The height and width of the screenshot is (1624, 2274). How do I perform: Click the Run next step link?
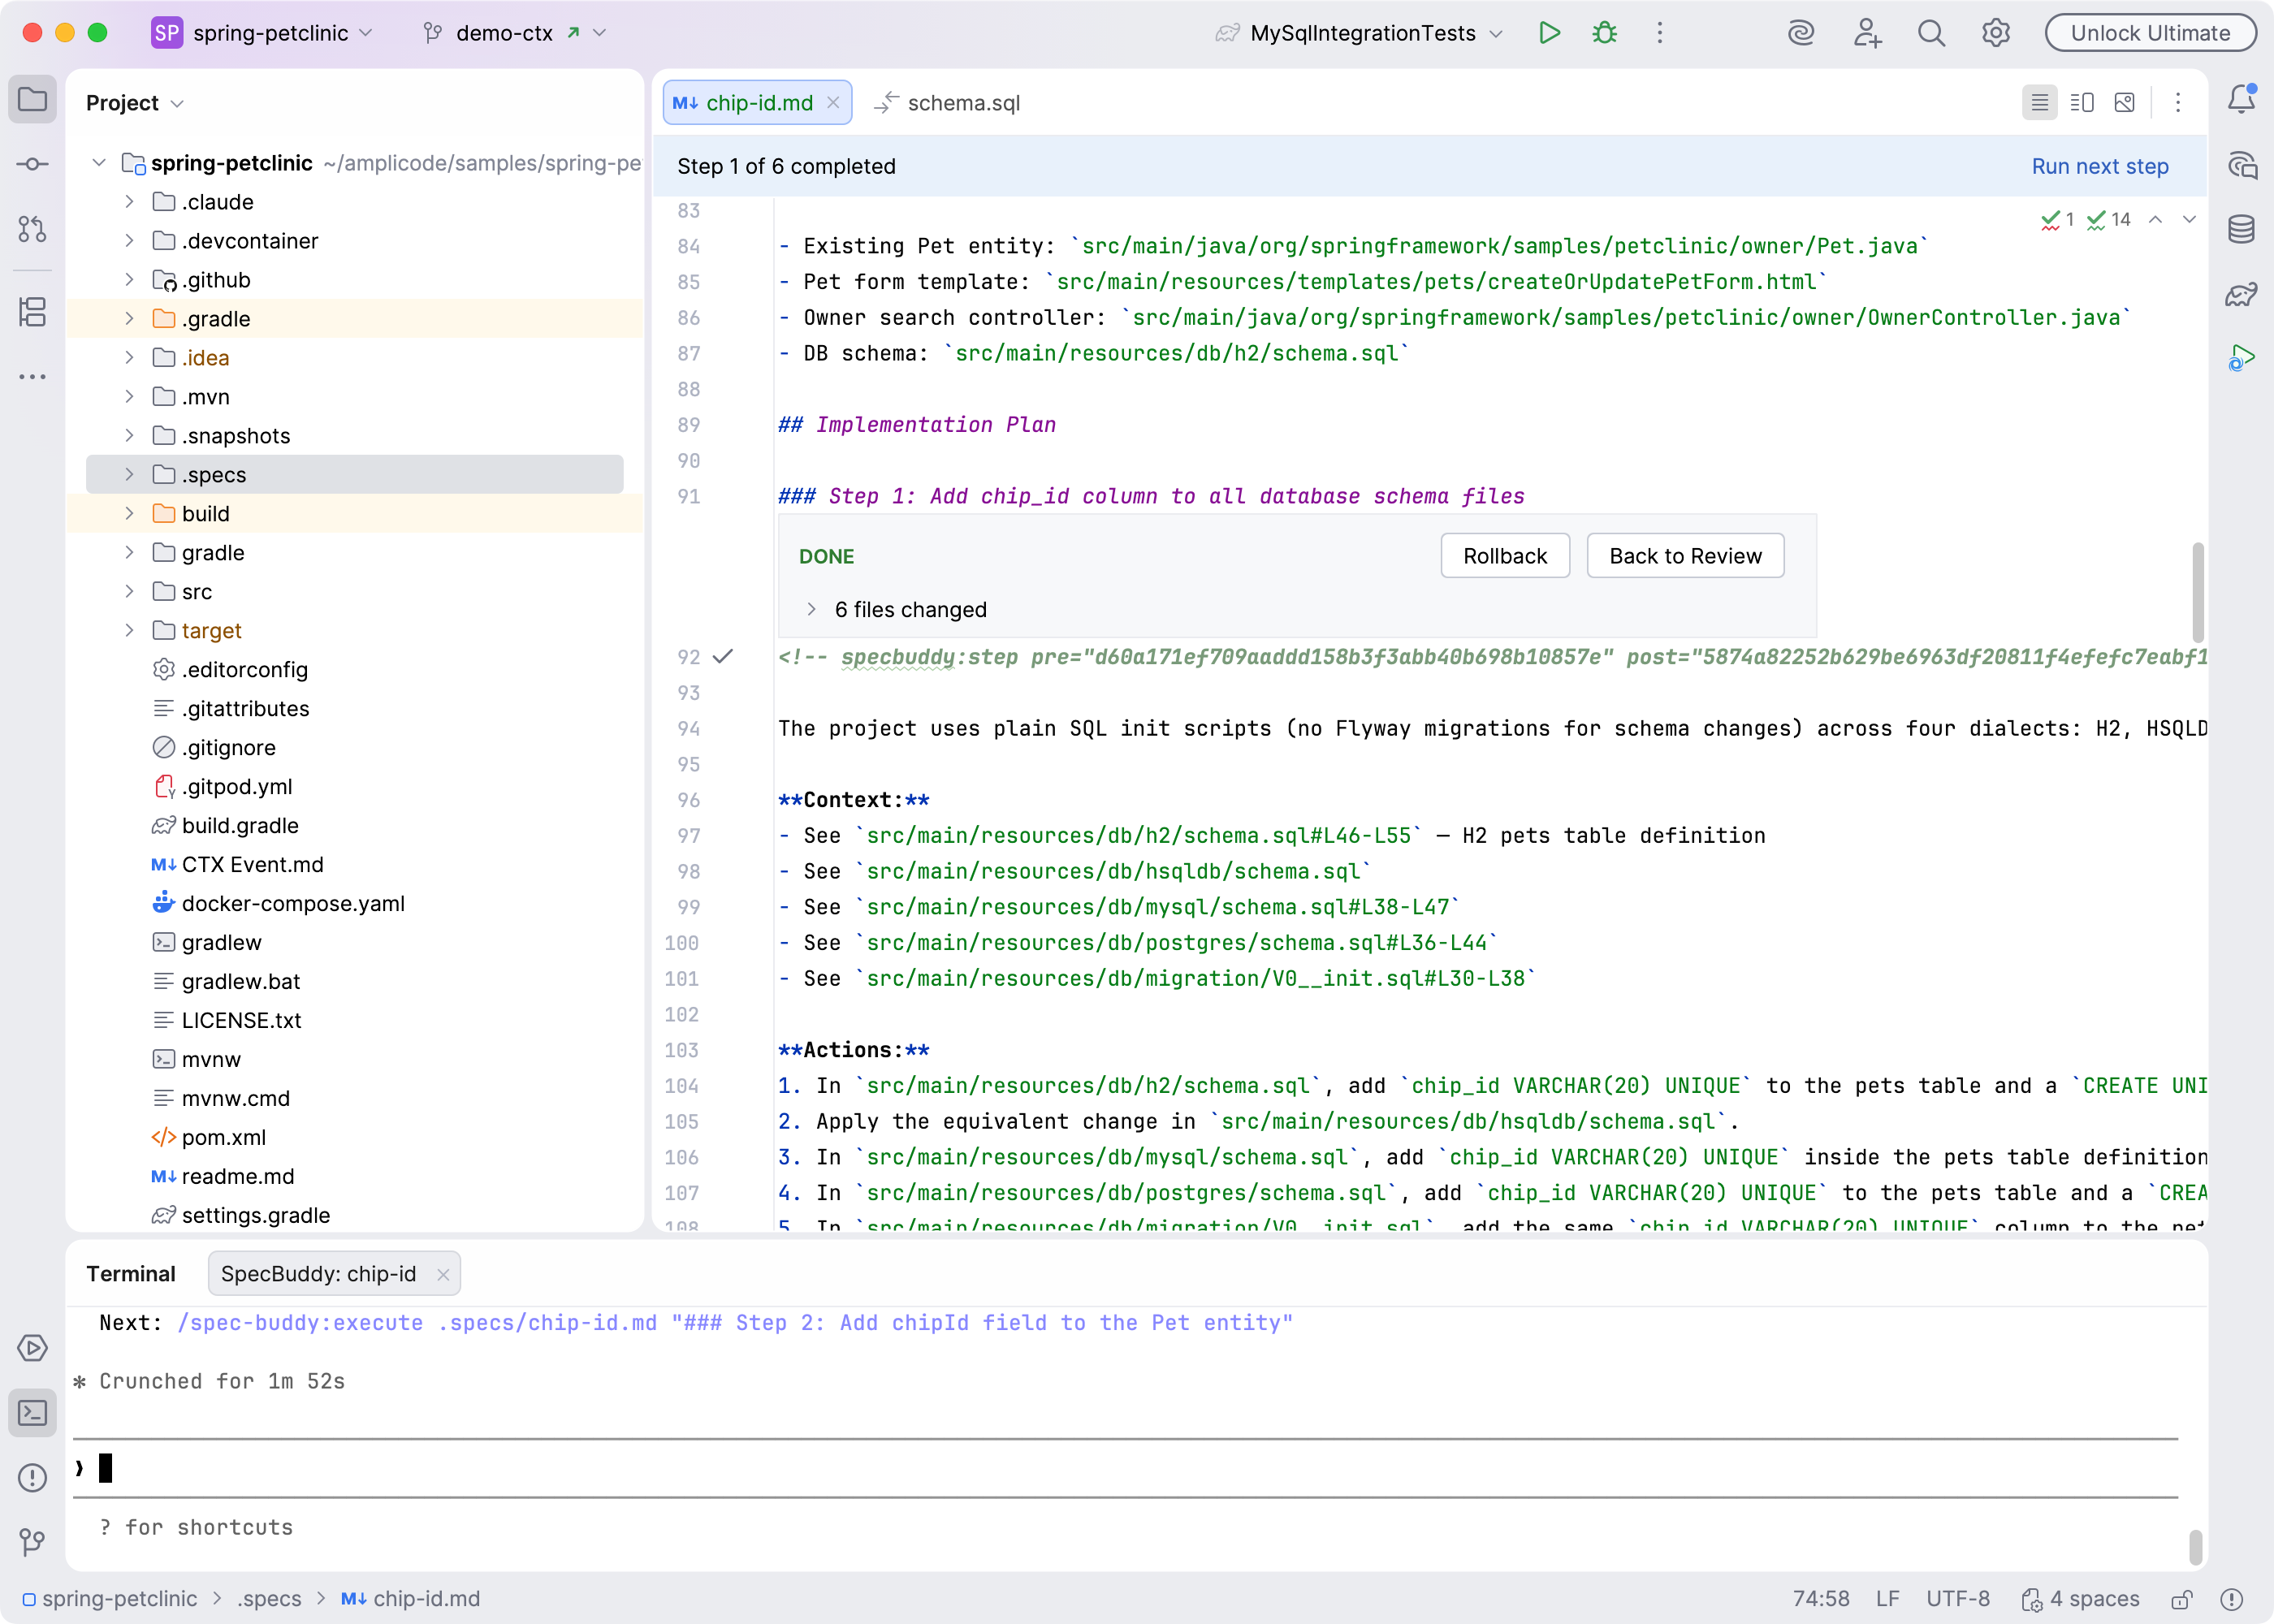tap(2099, 166)
